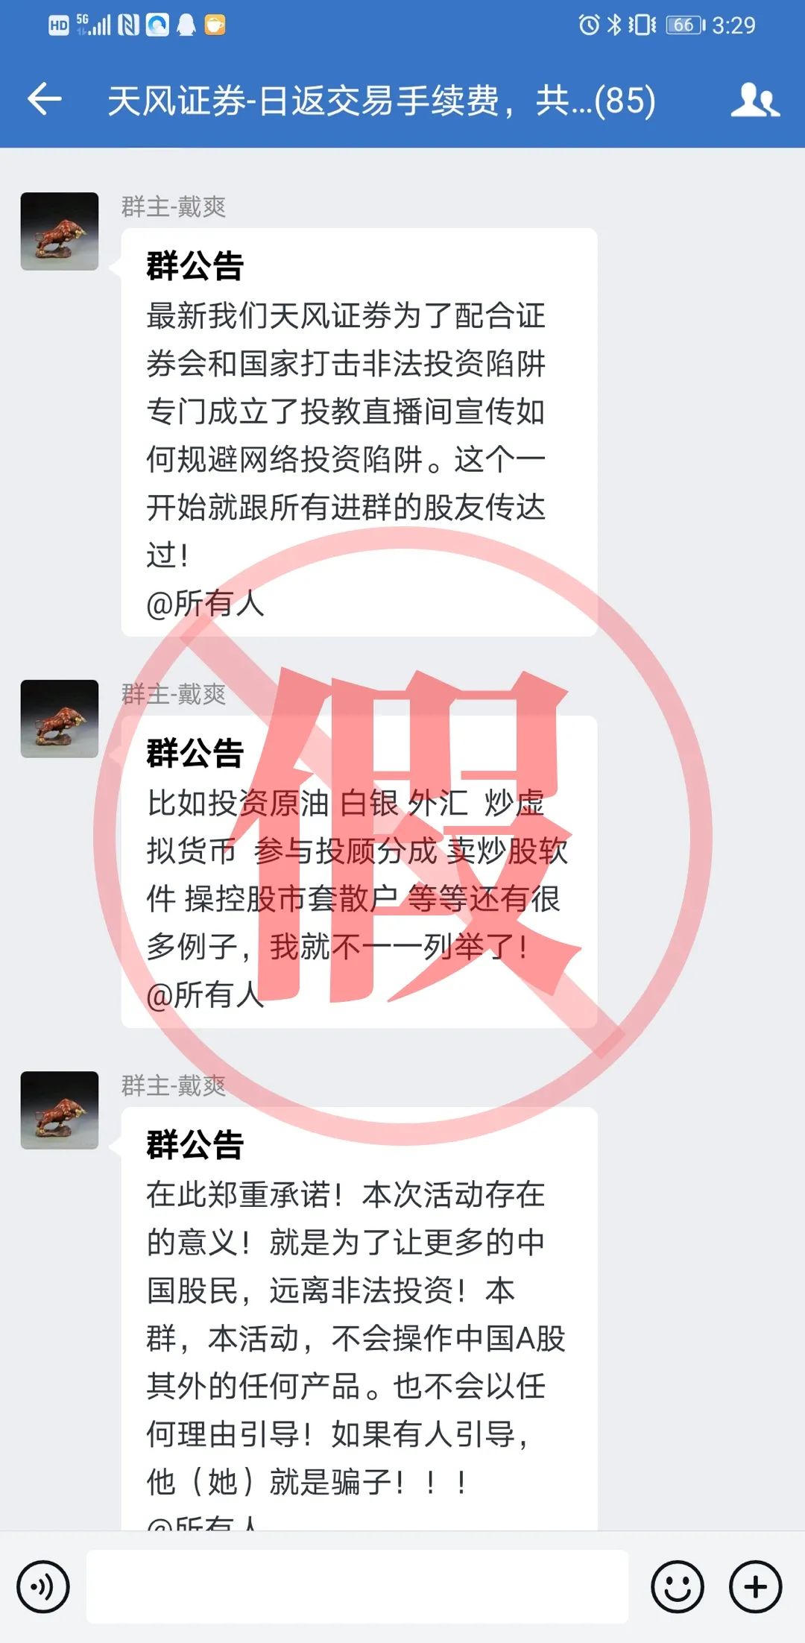Open first 群主-戴爽 bull avatar
This screenshot has height=1643, width=805.
tap(60, 231)
